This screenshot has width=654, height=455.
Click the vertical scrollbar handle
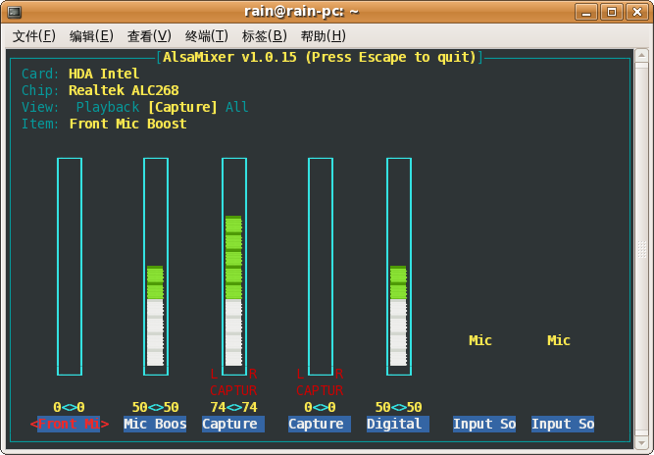click(x=641, y=249)
